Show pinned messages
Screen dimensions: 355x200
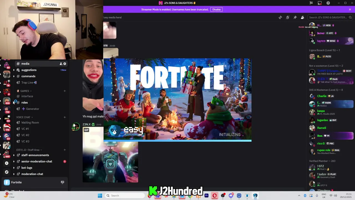[295, 17]
